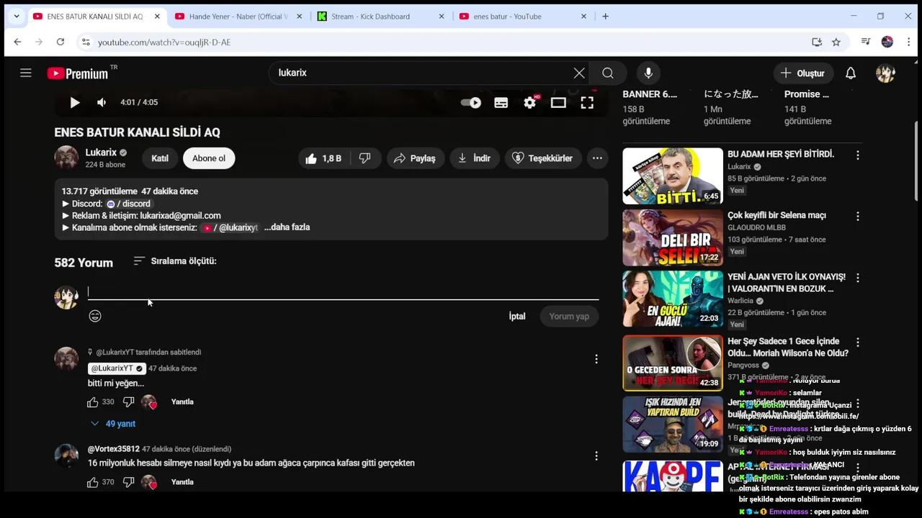Like the pinned comment bitti mi yeğen
922x518 pixels.
[93, 402]
